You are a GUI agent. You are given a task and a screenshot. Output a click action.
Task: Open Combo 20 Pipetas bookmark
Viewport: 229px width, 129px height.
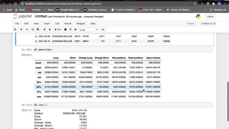(179, 10)
